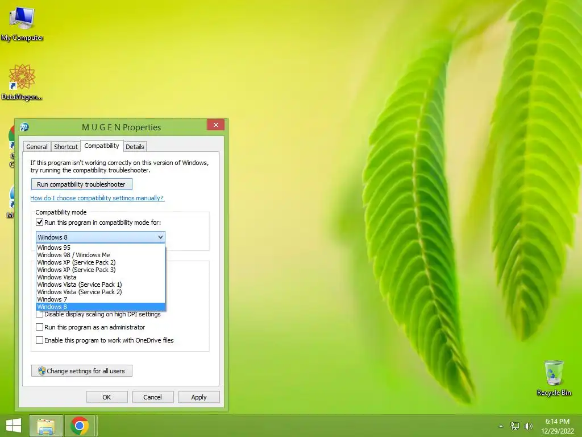
Task: Open the network icon in the system tray
Action: tap(515, 426)
